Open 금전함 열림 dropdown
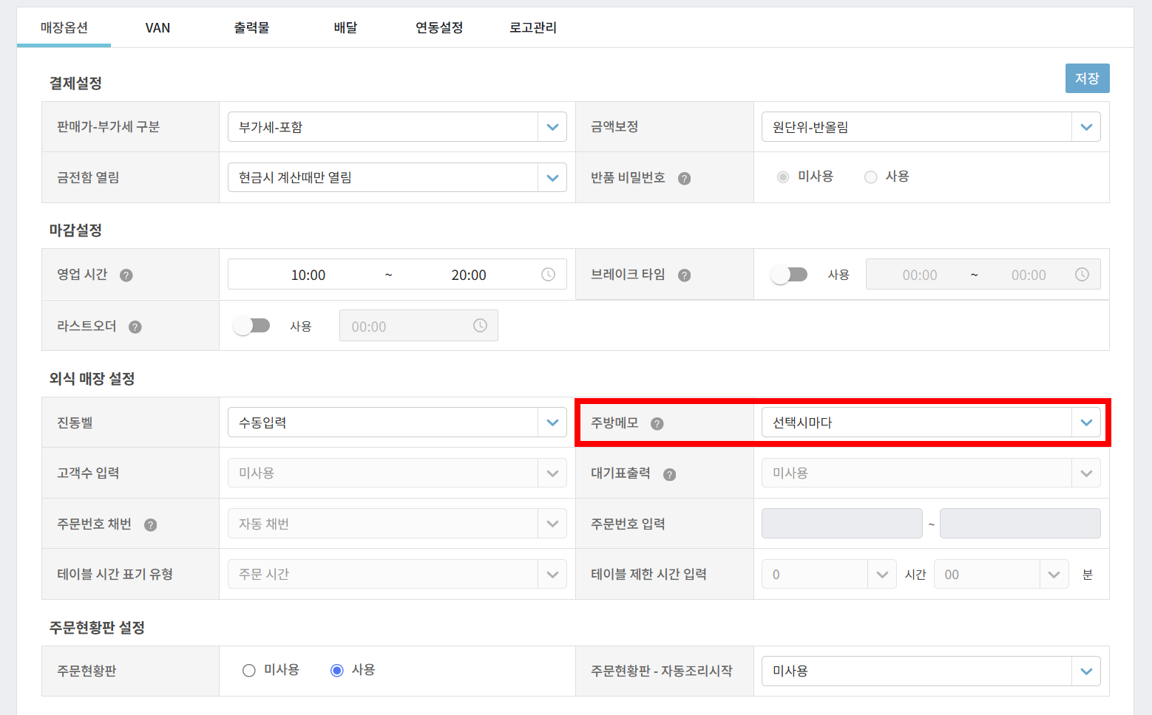The image size is (1152, 715). [397, 177]
